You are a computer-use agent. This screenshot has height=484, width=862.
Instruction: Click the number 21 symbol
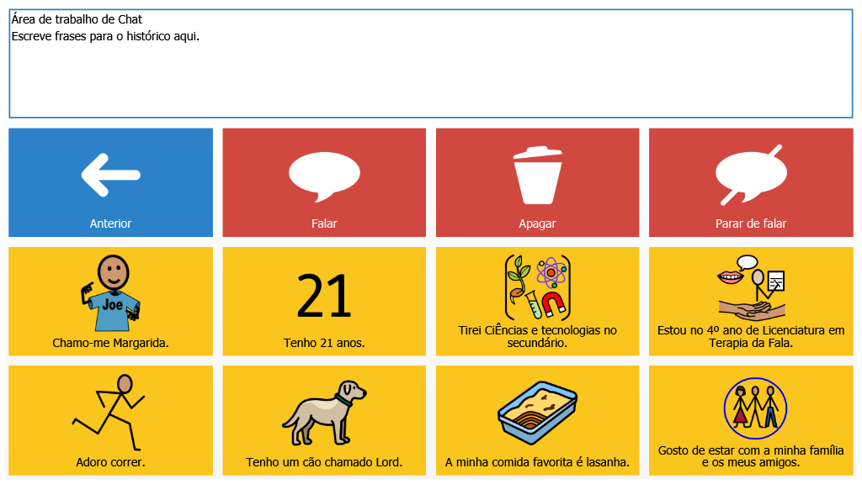pyautogui.click(x=324, y=295)
